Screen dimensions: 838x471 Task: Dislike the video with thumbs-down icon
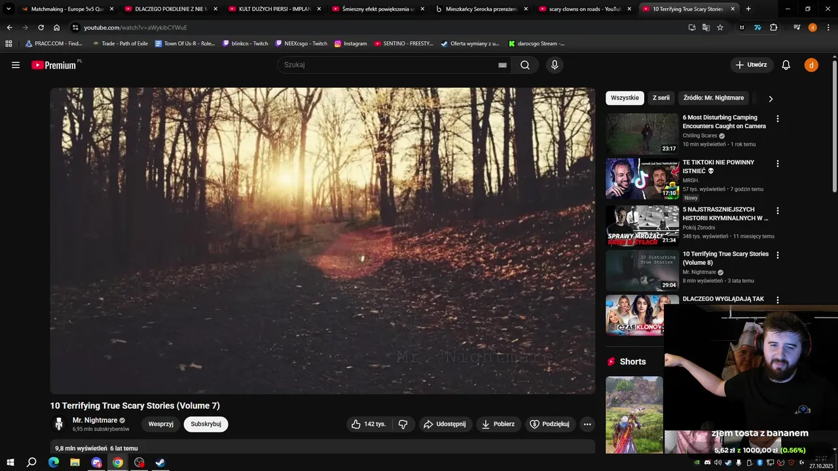pyautogui.click(x=403, y=424)
